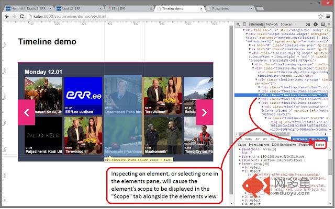Select the DevTools Network tab
This screenshot has width=335, height=209.
272,25
